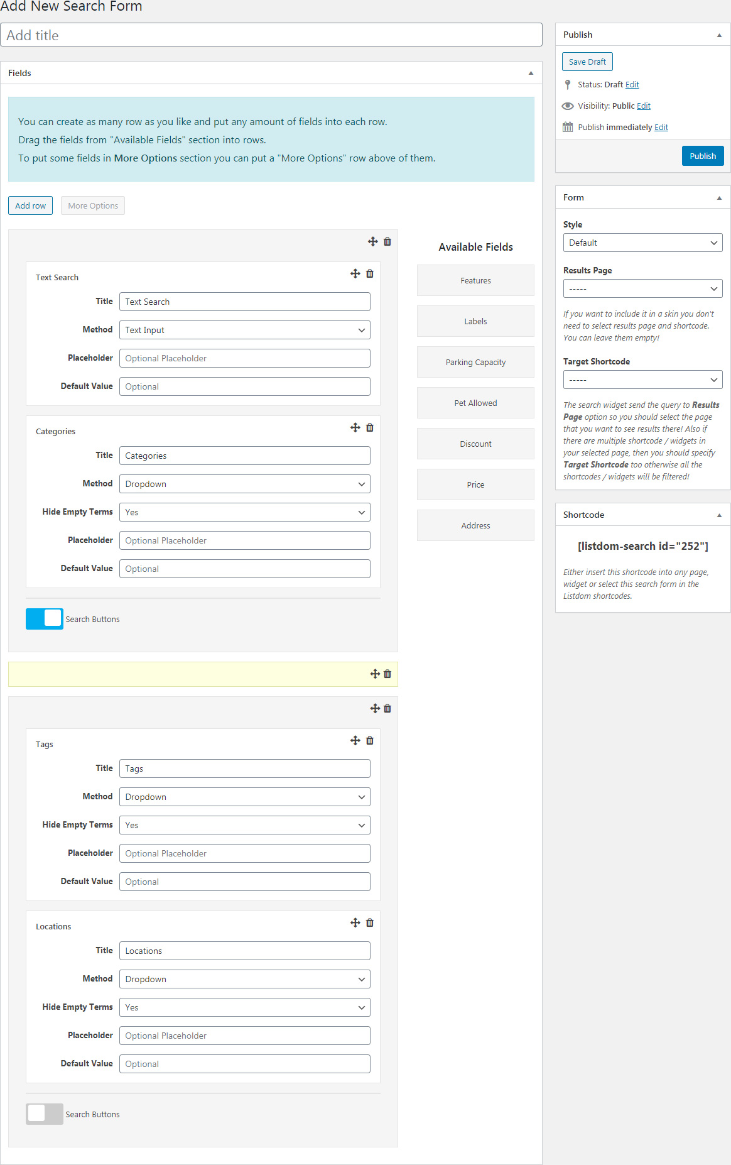The height and width of the screenshot is (1165, 731).
Task: Click the calendar icon beside Publish immediately
Action: click(x=568, y=127)
